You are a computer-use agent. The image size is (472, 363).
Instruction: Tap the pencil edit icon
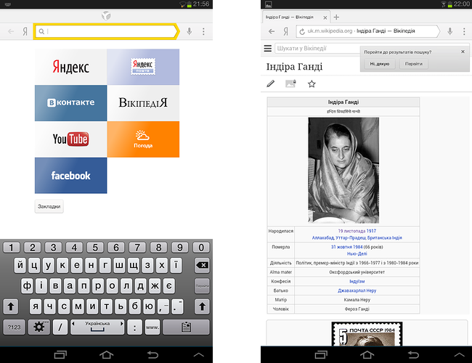[x=271, y=83]
